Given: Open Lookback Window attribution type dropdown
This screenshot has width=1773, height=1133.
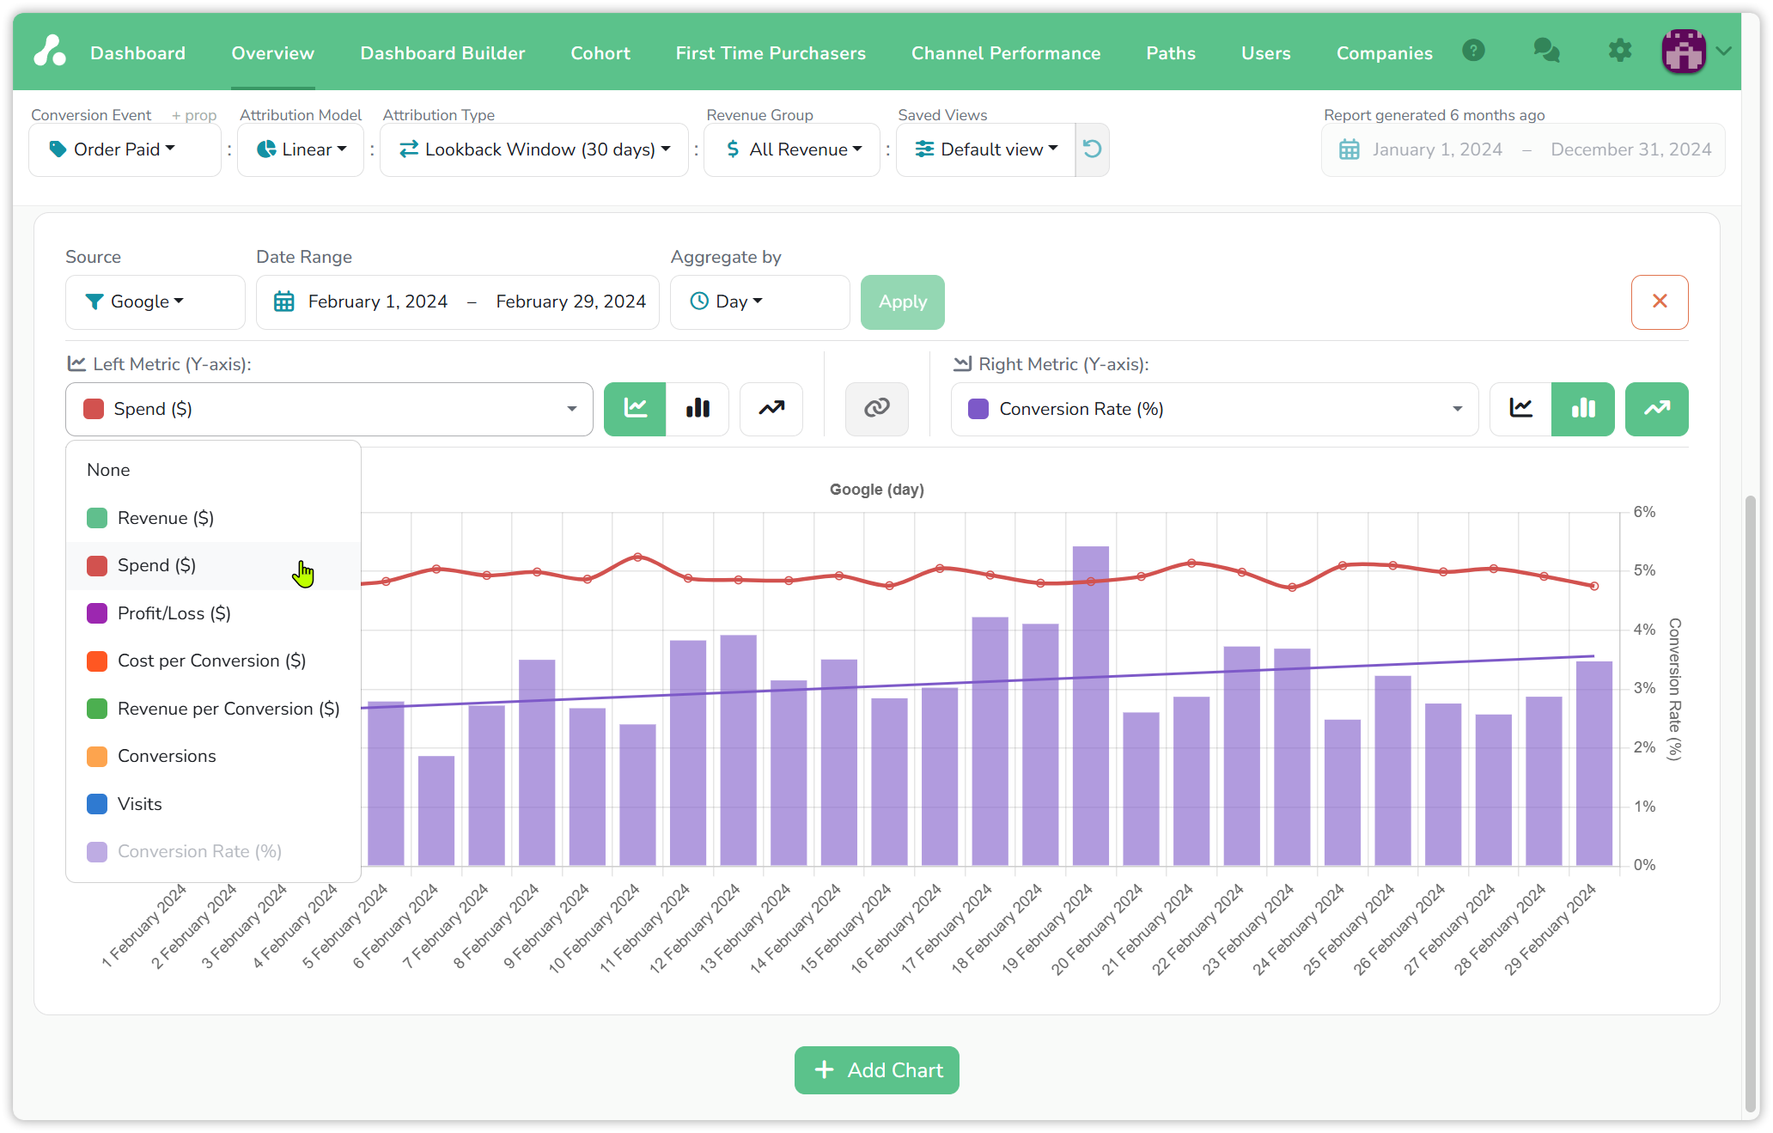Looking at the screenshot, I should 534,149.
